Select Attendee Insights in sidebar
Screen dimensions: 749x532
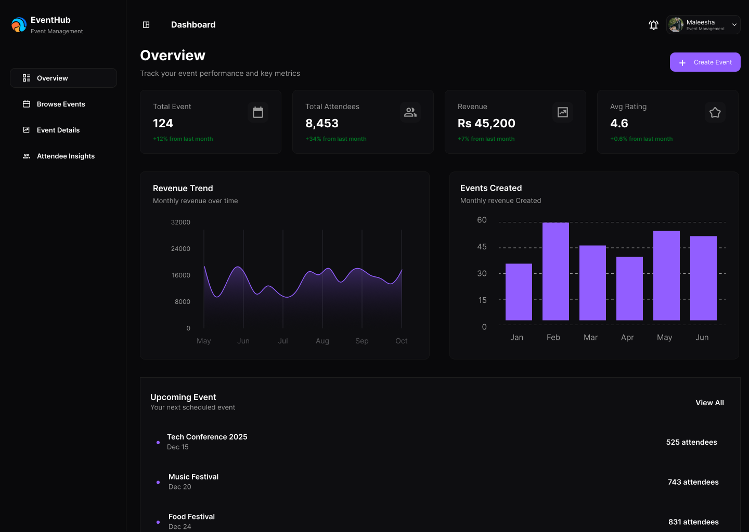[66, 156]
